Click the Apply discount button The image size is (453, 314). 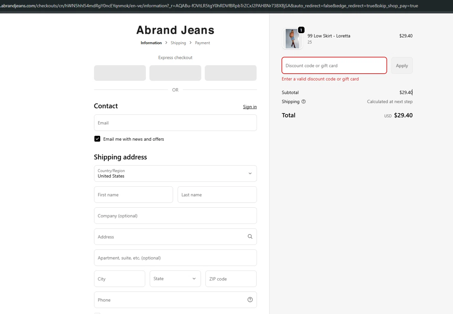click(x=402, y=66)
